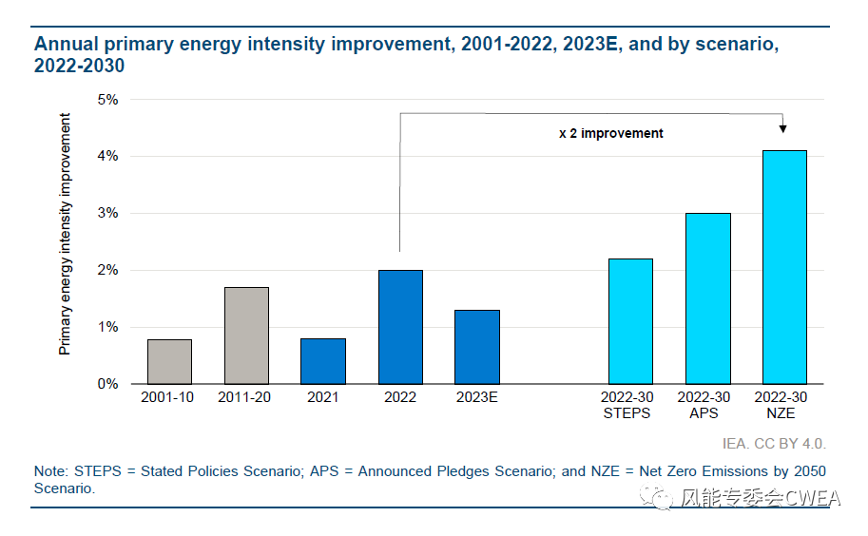This screenshot has width=868, height=536.
Task: Click the gray 2001-10 bar
Action: (x=169, y=361)
